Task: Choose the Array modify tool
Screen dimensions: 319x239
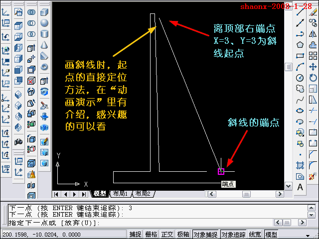Action: coord(313,56)
